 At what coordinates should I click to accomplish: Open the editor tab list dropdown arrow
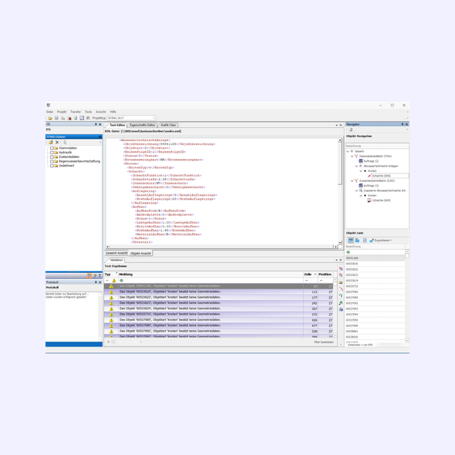[336, 126]
